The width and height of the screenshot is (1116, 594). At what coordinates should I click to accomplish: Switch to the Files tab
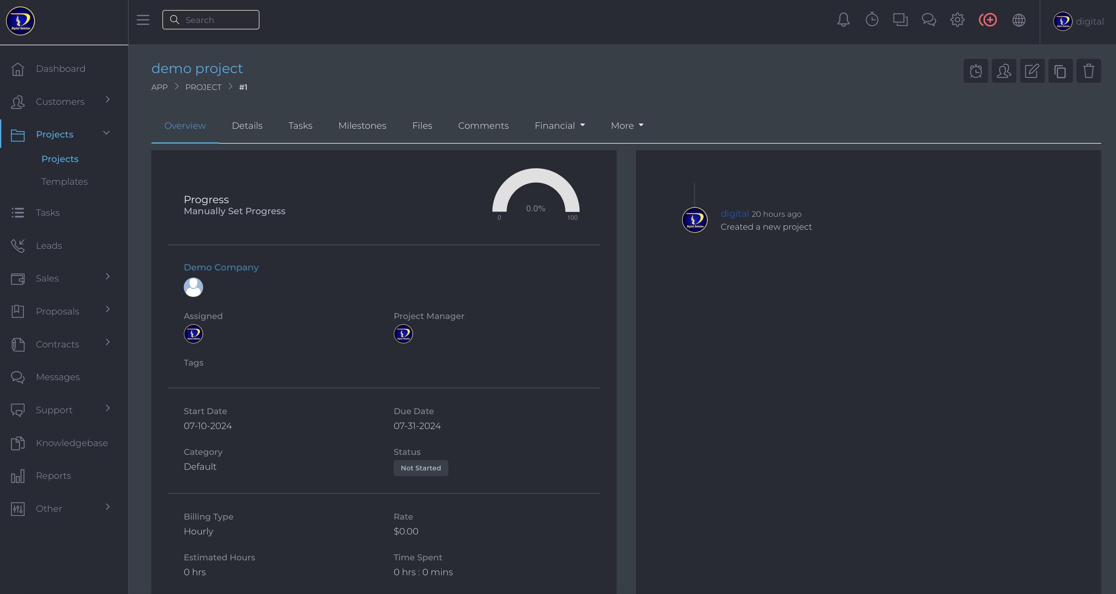(x=422, y=126)
